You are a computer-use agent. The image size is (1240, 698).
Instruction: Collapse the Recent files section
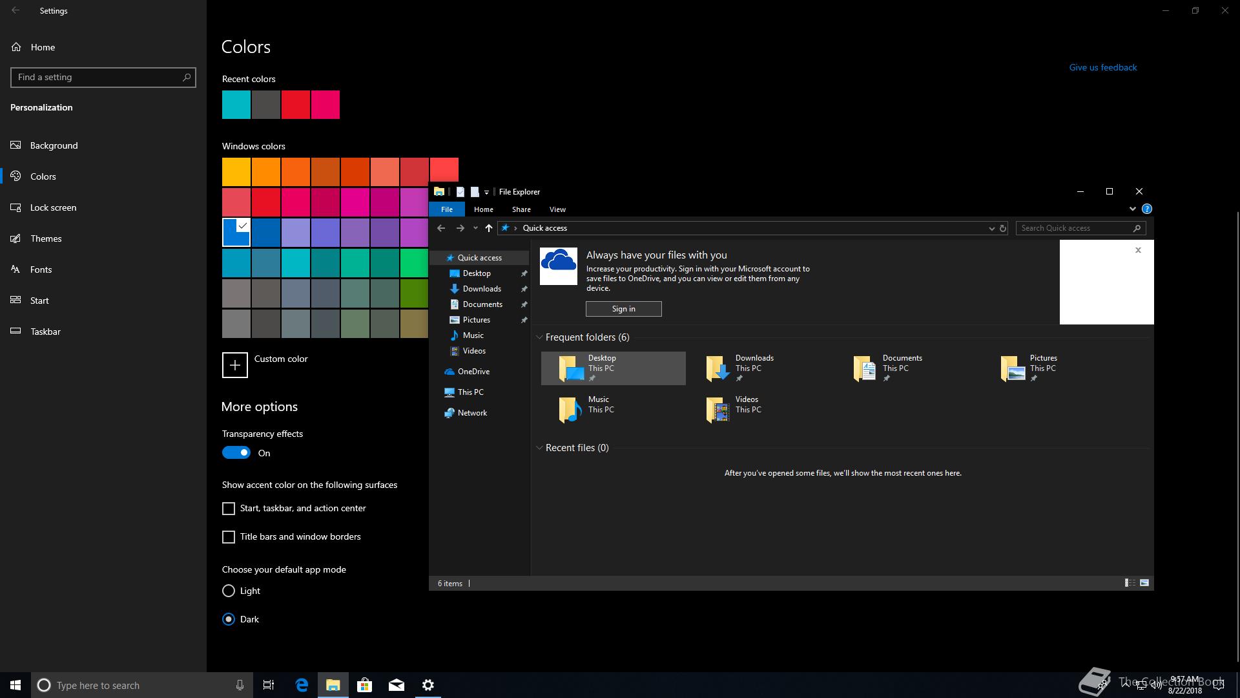click(x=539, y=448)
